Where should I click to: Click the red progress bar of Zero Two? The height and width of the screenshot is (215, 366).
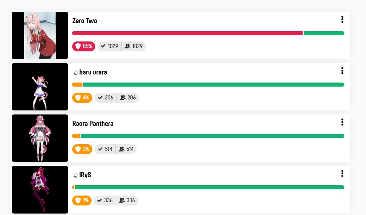pyautogui.click(x=187, y=33)
